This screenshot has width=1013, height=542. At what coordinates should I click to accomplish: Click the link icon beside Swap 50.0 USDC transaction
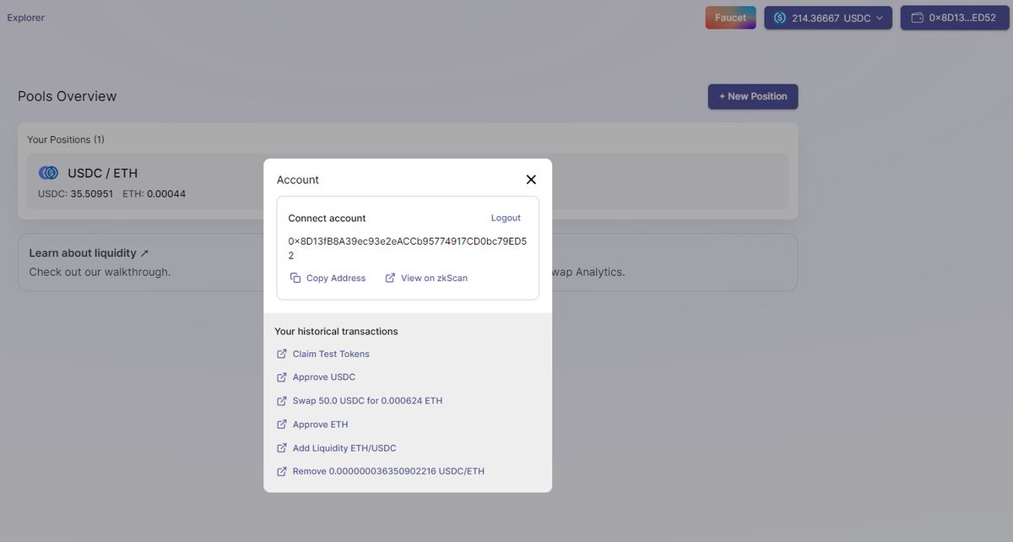(x=282, y=401)
